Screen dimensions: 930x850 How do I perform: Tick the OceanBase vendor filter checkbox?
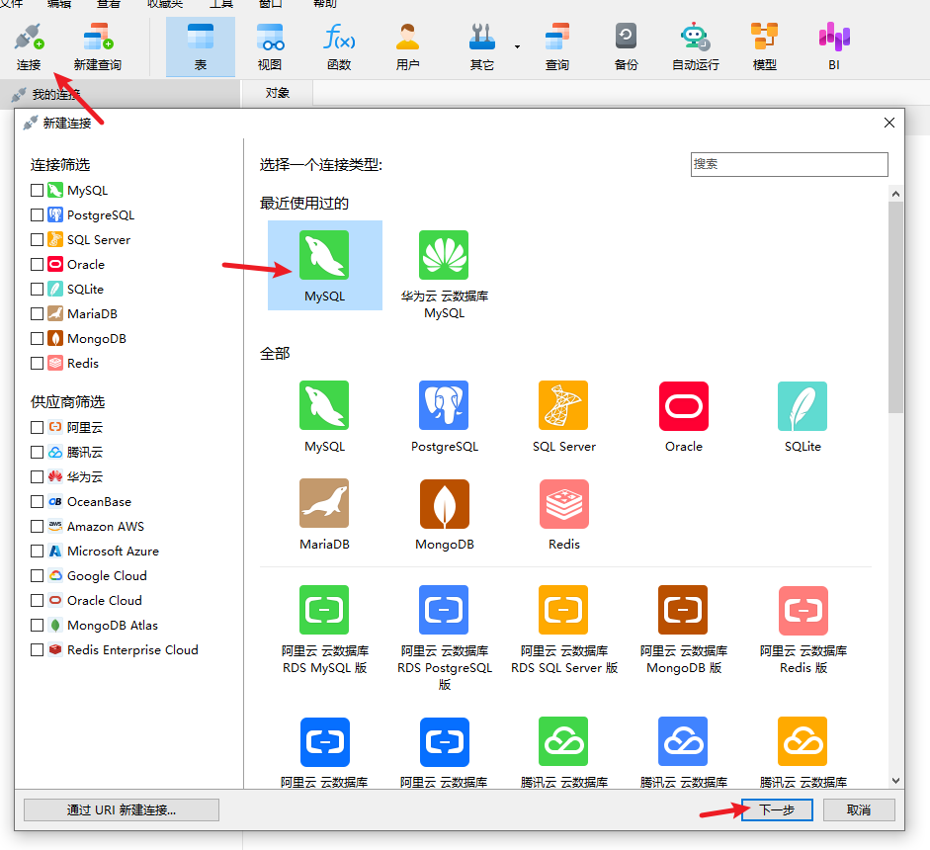37,502
